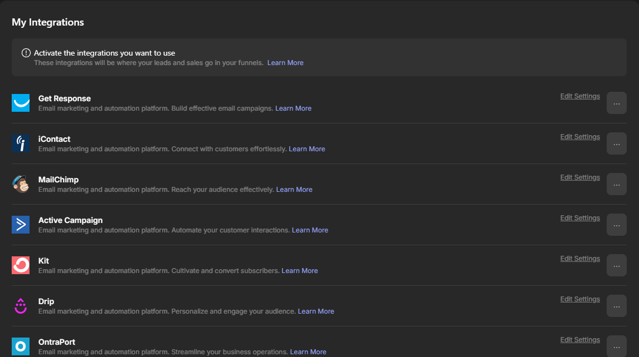Open Edit Settings for Active Campaign

tap(580, 218)
